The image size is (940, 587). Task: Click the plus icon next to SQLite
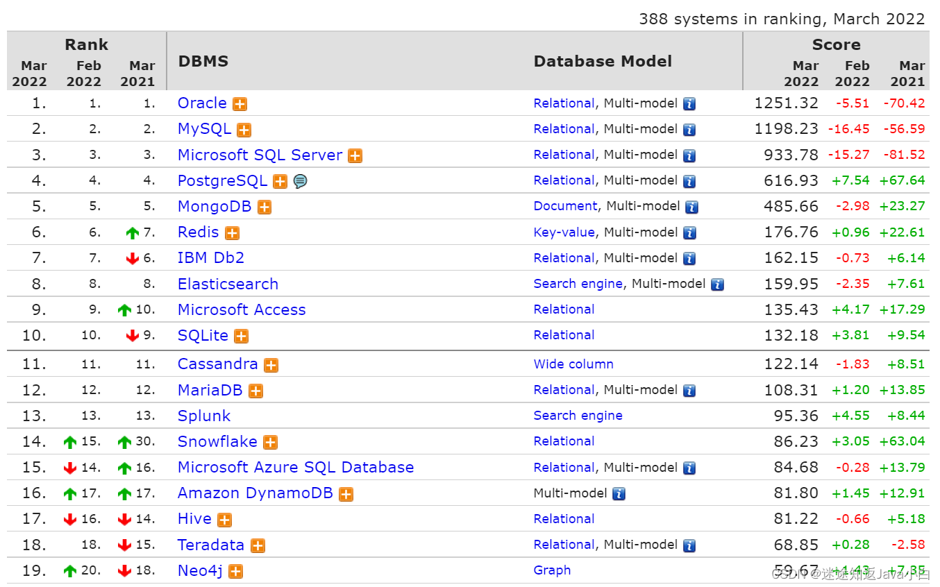241,337
